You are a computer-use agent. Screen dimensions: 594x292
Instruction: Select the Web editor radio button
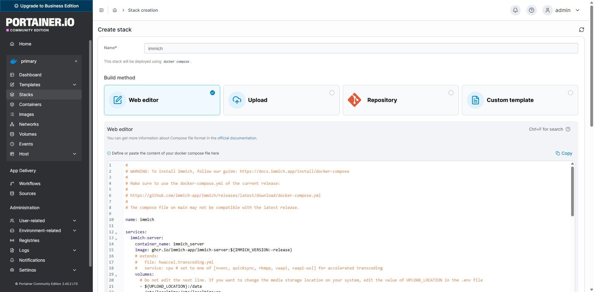point(213,93)
